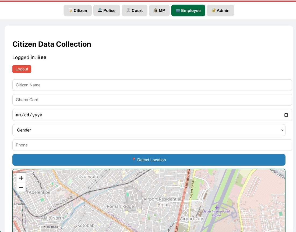Focus the mm/dd/yyyy date field
This screenshot has width=296, height=232.
[x=152, y=115]
